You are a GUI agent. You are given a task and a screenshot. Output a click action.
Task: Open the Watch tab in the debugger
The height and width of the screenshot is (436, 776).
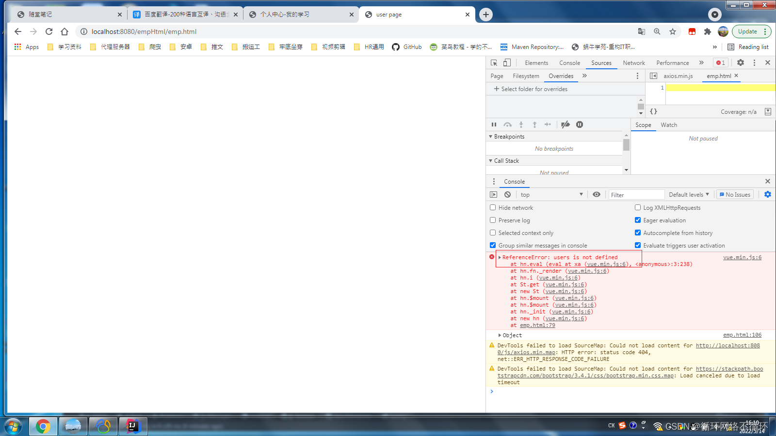point(669,125)
